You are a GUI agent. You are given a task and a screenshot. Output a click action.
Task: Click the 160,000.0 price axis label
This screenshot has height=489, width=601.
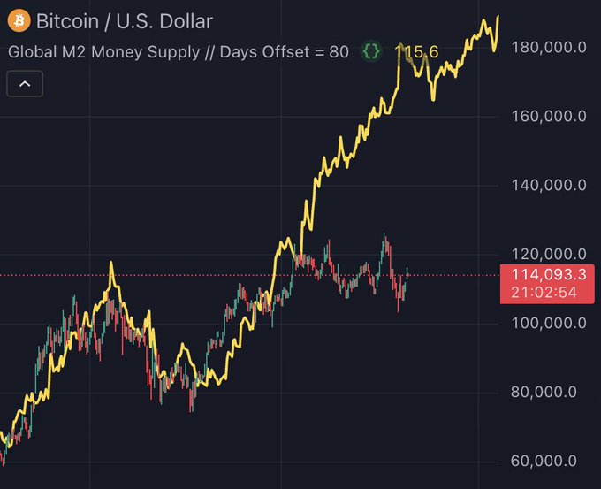click(x=549, y=116)
